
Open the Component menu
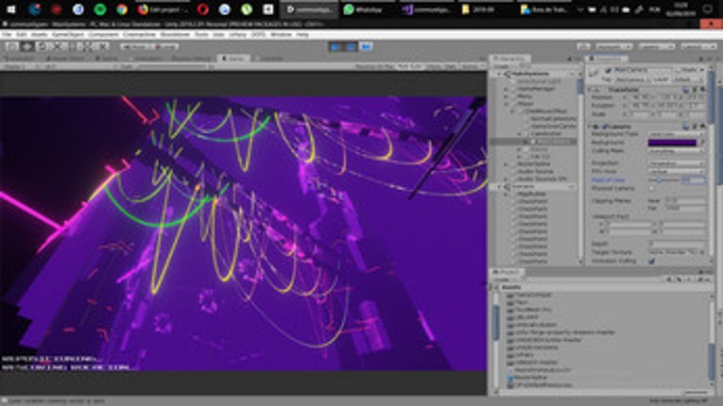coord(103,35)
